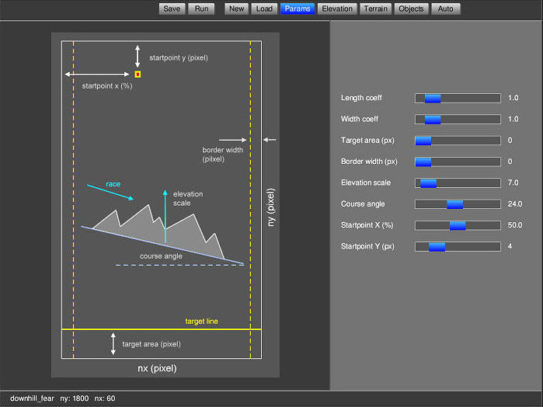The height and width of the screenshot is (407, 543).
Task: Click the Startpoint X (%) slider handle
Action: tap(458, 225)
